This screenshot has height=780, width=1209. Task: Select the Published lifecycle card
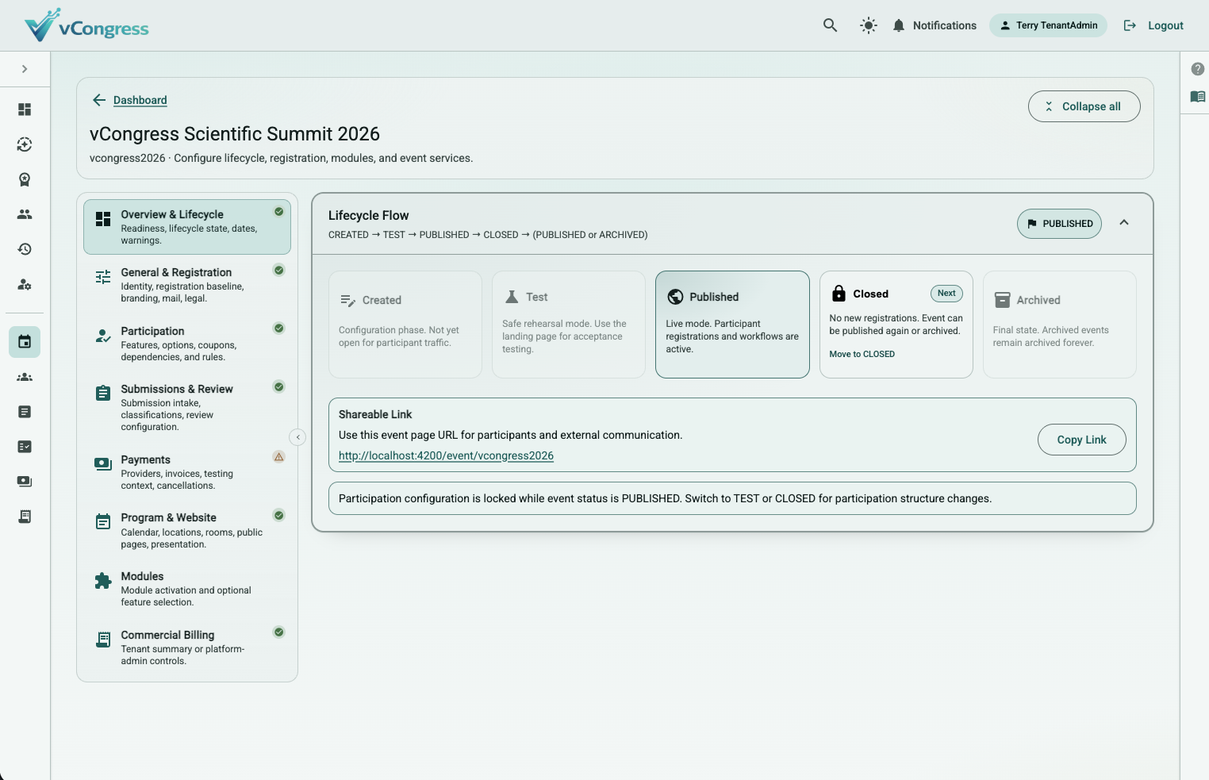pyautogui.click(x=732, y=325)
